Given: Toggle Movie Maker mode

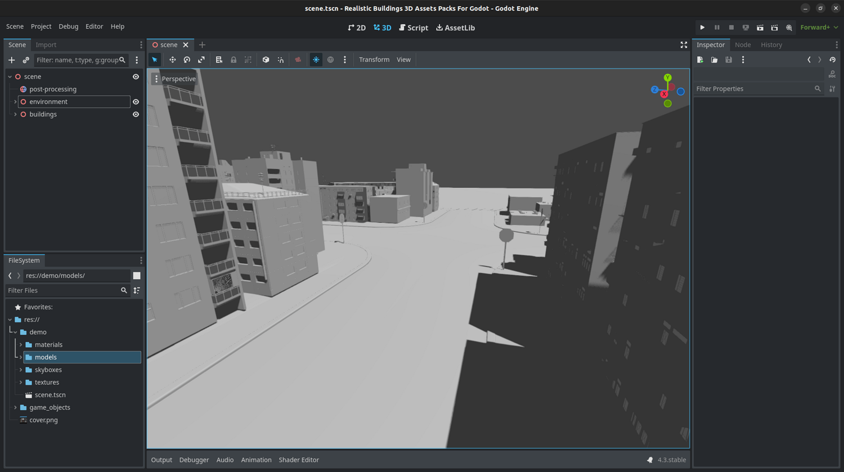Looking at the screenshot, I should click(789, 28).
